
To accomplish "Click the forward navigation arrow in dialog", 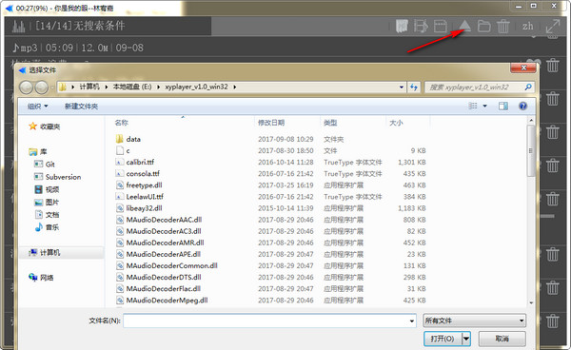I will click(41, 87).
